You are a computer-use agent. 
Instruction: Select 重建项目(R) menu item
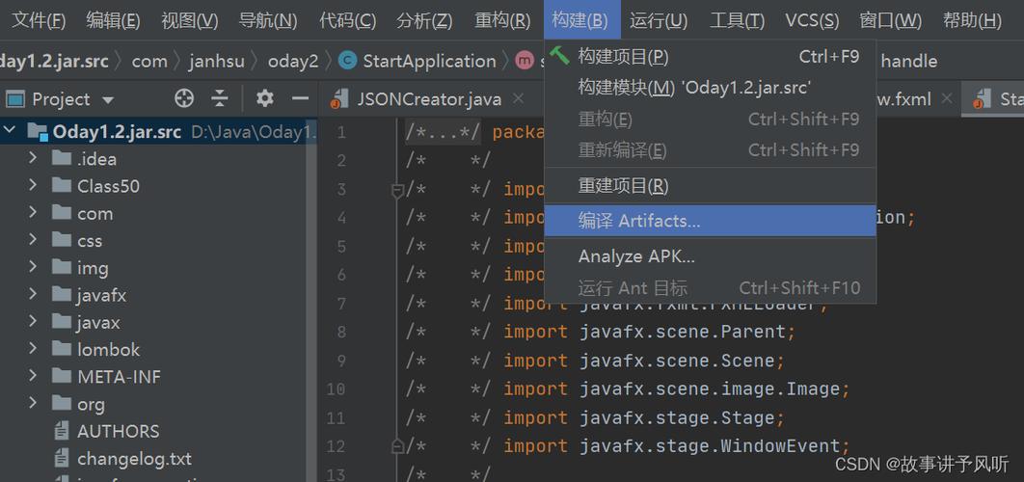click(x=710, y=186)
